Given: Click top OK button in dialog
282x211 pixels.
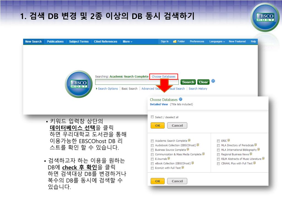Looking at the screenshot, I should click(x=158, y=125).
